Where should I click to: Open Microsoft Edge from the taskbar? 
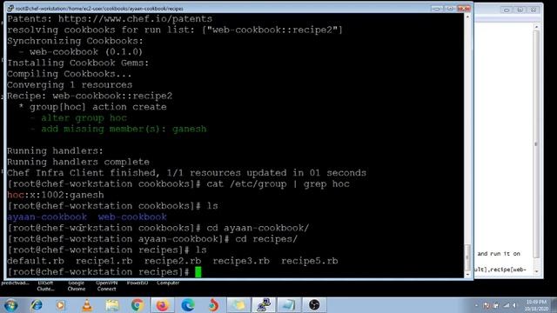[x=188, y=305]
